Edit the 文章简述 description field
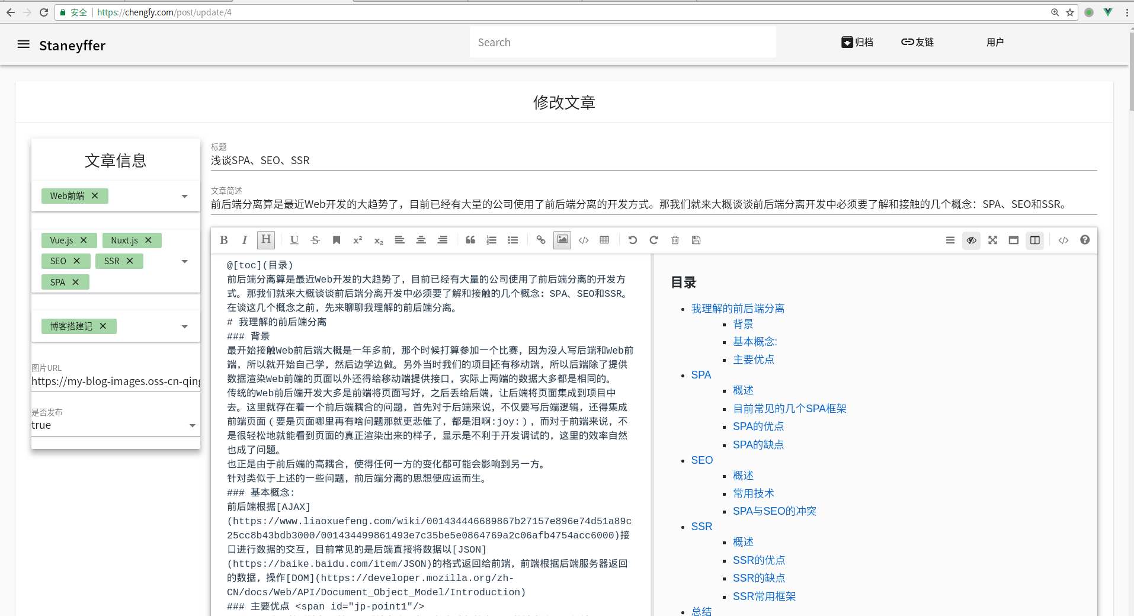Screen dimensions: 1134x616 (654, 204)
